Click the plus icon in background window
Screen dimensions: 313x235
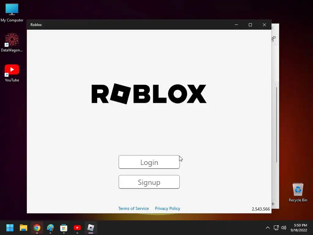tap(273, 204)
